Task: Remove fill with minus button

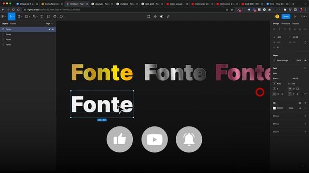Action: pyautogui.click(x=305, y=108)
